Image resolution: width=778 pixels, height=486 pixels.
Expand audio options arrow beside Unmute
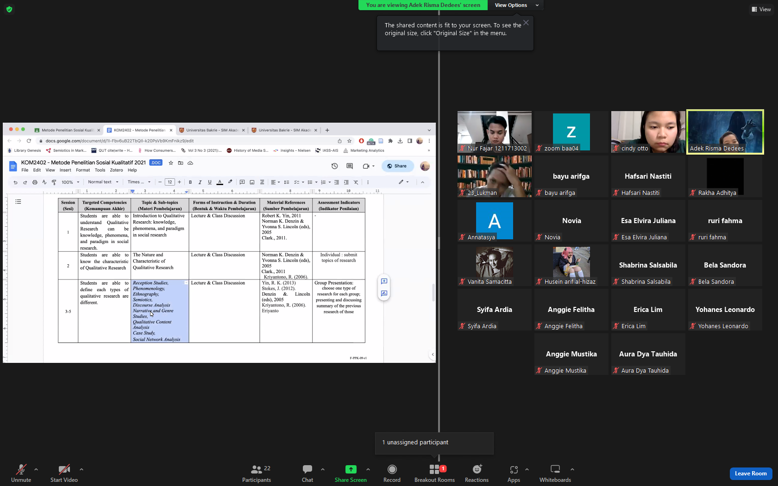(36, 469)
